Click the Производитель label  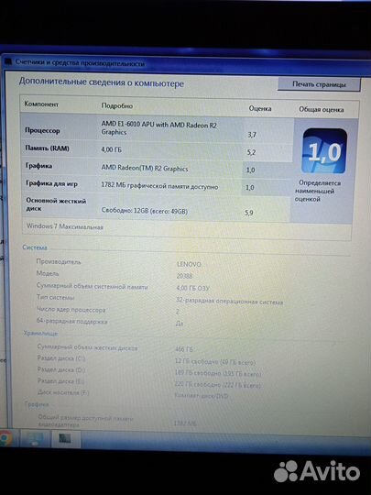click(x=59, y=261)
